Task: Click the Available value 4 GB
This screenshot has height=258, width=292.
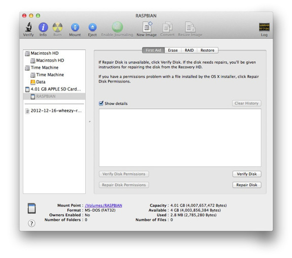Action: [x=196, y=210]
